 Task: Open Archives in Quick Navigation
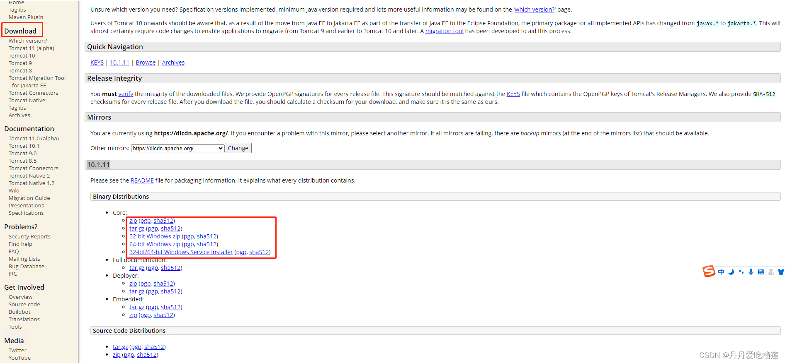[x=173, y=63]
